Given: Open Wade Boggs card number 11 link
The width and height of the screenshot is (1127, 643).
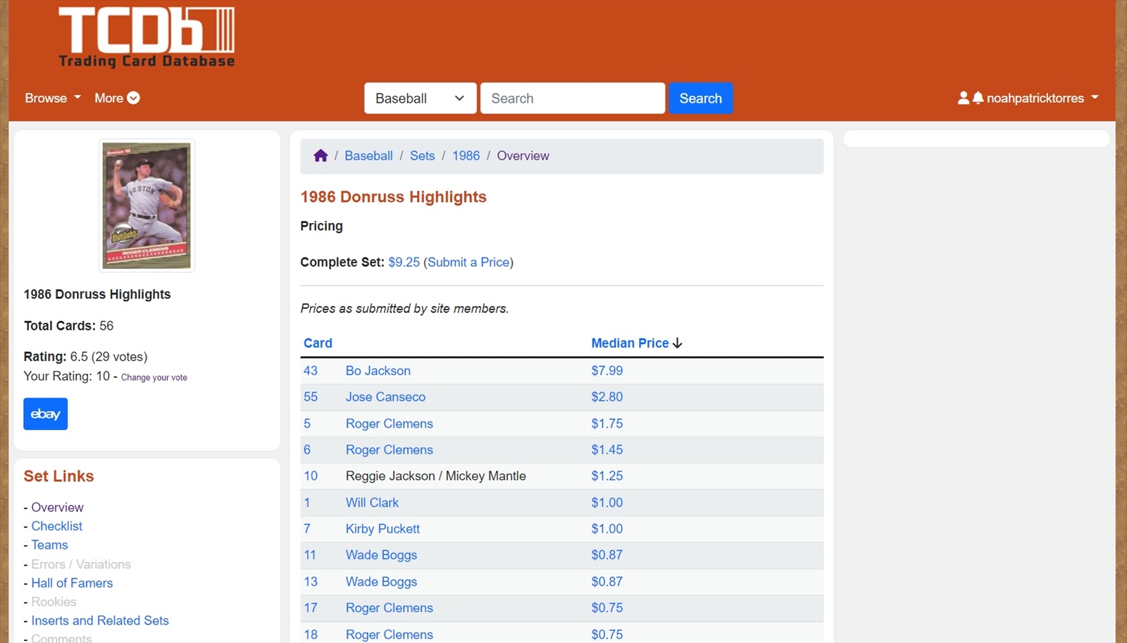Looking at the screenshot, I should (381, 555).
